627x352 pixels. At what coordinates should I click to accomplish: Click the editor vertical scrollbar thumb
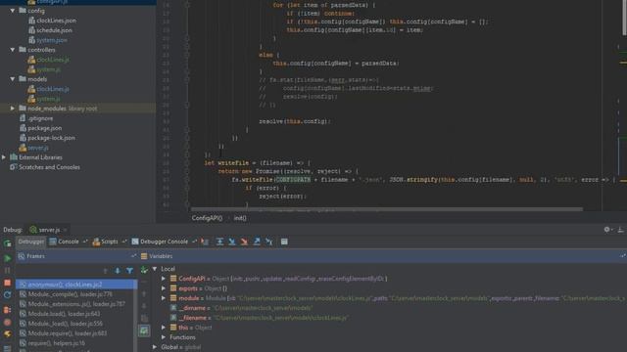click(x=624, y=18)
